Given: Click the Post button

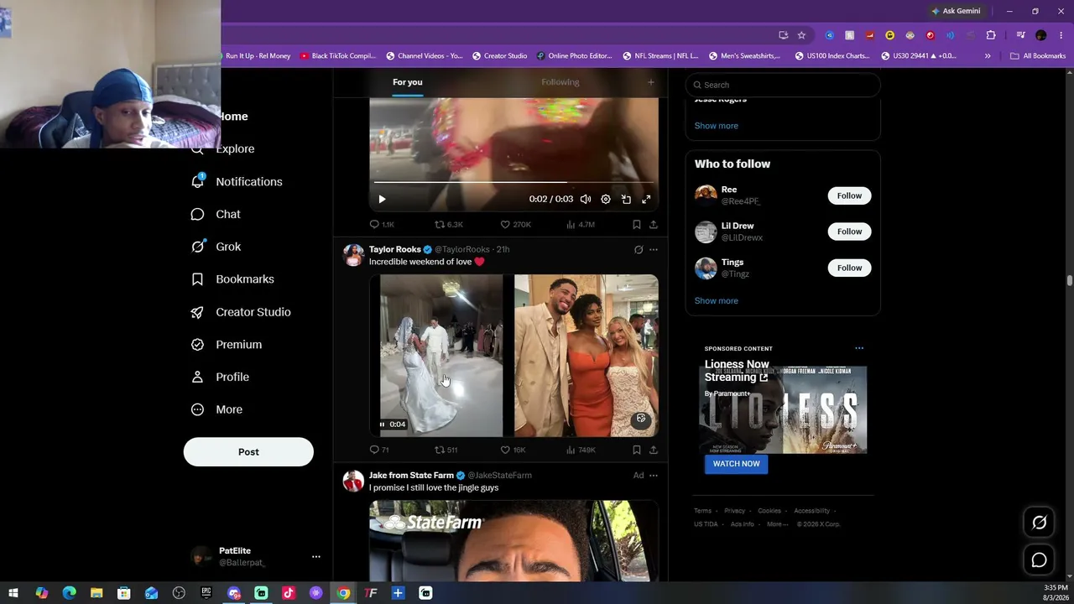Looking at the screenshot, I should pyautogui.click(x=248, y=452).
